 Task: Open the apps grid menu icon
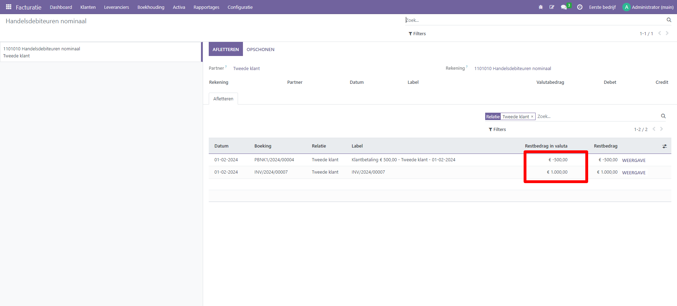pos(8,7)
